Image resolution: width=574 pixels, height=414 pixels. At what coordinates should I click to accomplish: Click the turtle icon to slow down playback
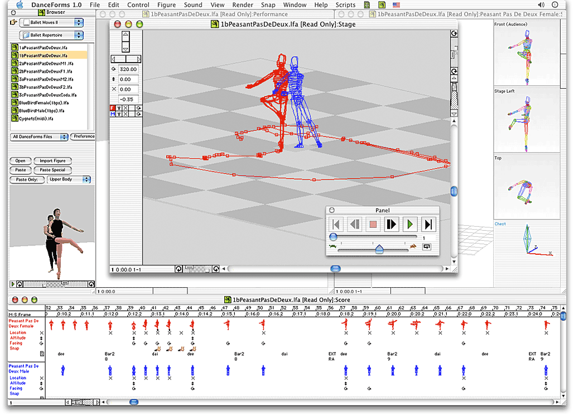[x=333, y=246]
